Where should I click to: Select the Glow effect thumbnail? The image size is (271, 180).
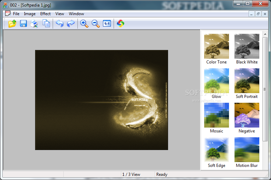217,81
